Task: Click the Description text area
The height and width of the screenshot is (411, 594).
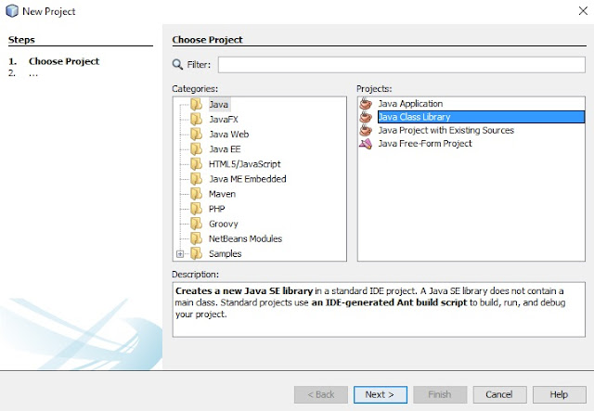Action: (379, 310)
